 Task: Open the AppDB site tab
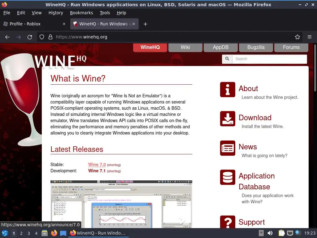(x=220, y=47)
